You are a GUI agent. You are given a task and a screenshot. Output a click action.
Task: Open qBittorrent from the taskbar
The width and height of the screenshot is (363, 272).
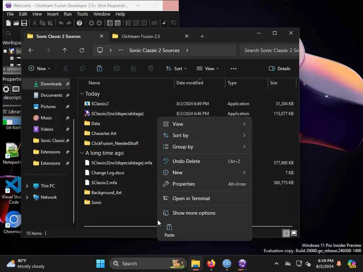point(227,263)
